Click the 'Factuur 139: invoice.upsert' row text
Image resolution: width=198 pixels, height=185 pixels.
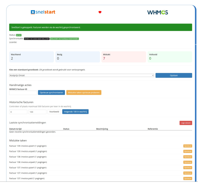[x=28, y=146]
